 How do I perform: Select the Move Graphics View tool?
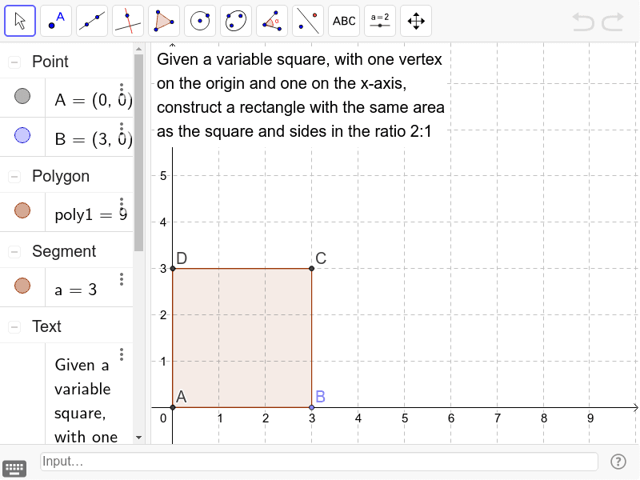click(416, 21)
